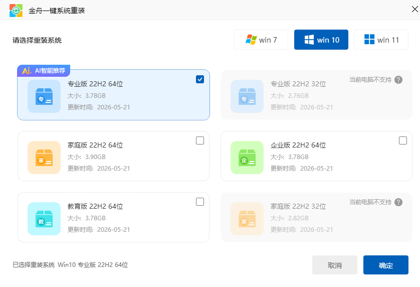Click the 专业版 22H2 32位 title text
Screen dimensions: 420x287
(x=298, y=84)
